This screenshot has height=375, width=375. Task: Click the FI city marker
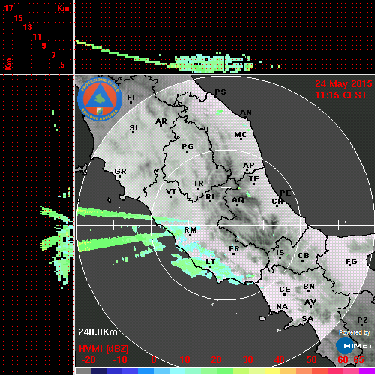click(130, 102)
